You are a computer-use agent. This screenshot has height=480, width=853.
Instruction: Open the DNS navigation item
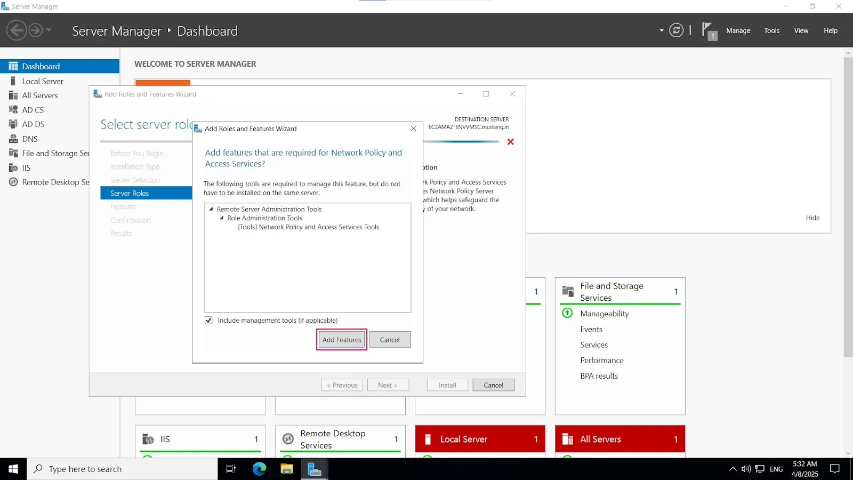pyautogui.click(x=29, y=139)
